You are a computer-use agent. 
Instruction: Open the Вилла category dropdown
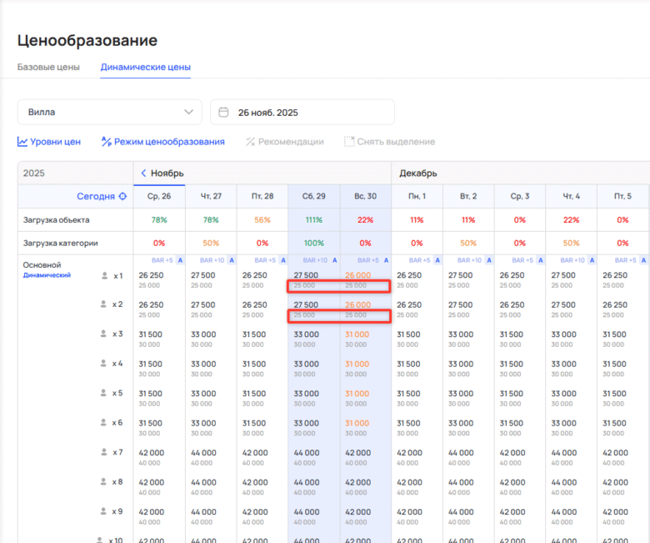point(109,112)
